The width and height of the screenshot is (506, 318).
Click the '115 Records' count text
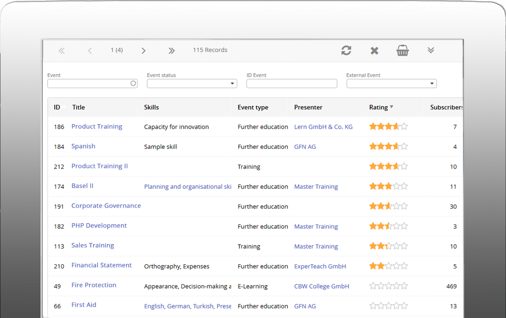pyautogui.click(x=210, y=50)
